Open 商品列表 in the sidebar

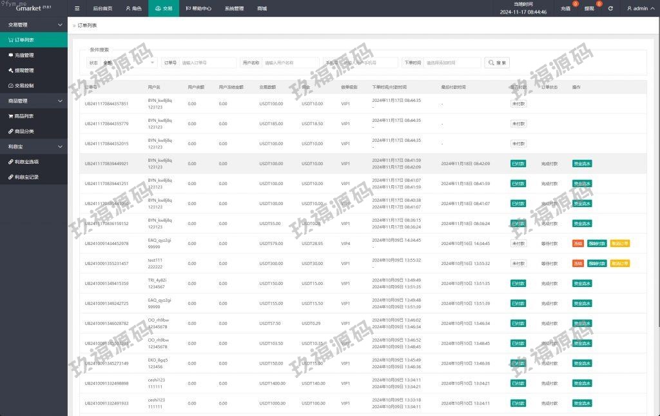(x=24, y=116)
